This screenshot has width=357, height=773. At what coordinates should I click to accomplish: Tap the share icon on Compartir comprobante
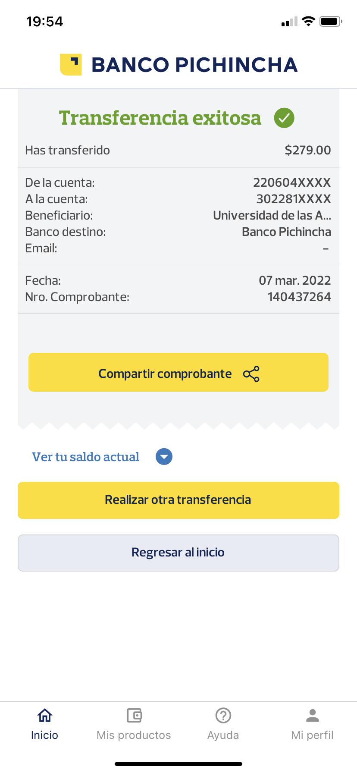coord(251,374)
